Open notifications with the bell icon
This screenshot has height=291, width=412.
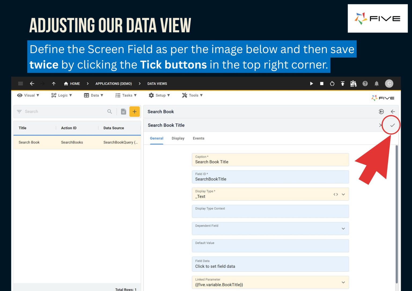click(377, 84)
